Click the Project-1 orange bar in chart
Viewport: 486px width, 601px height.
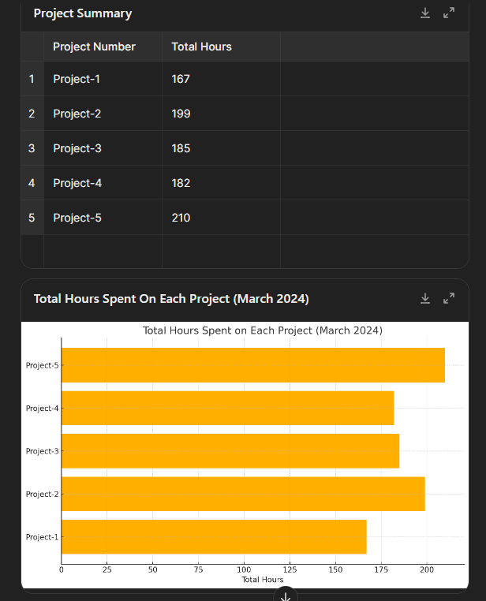pyautogui.click(x=214, y=536)
